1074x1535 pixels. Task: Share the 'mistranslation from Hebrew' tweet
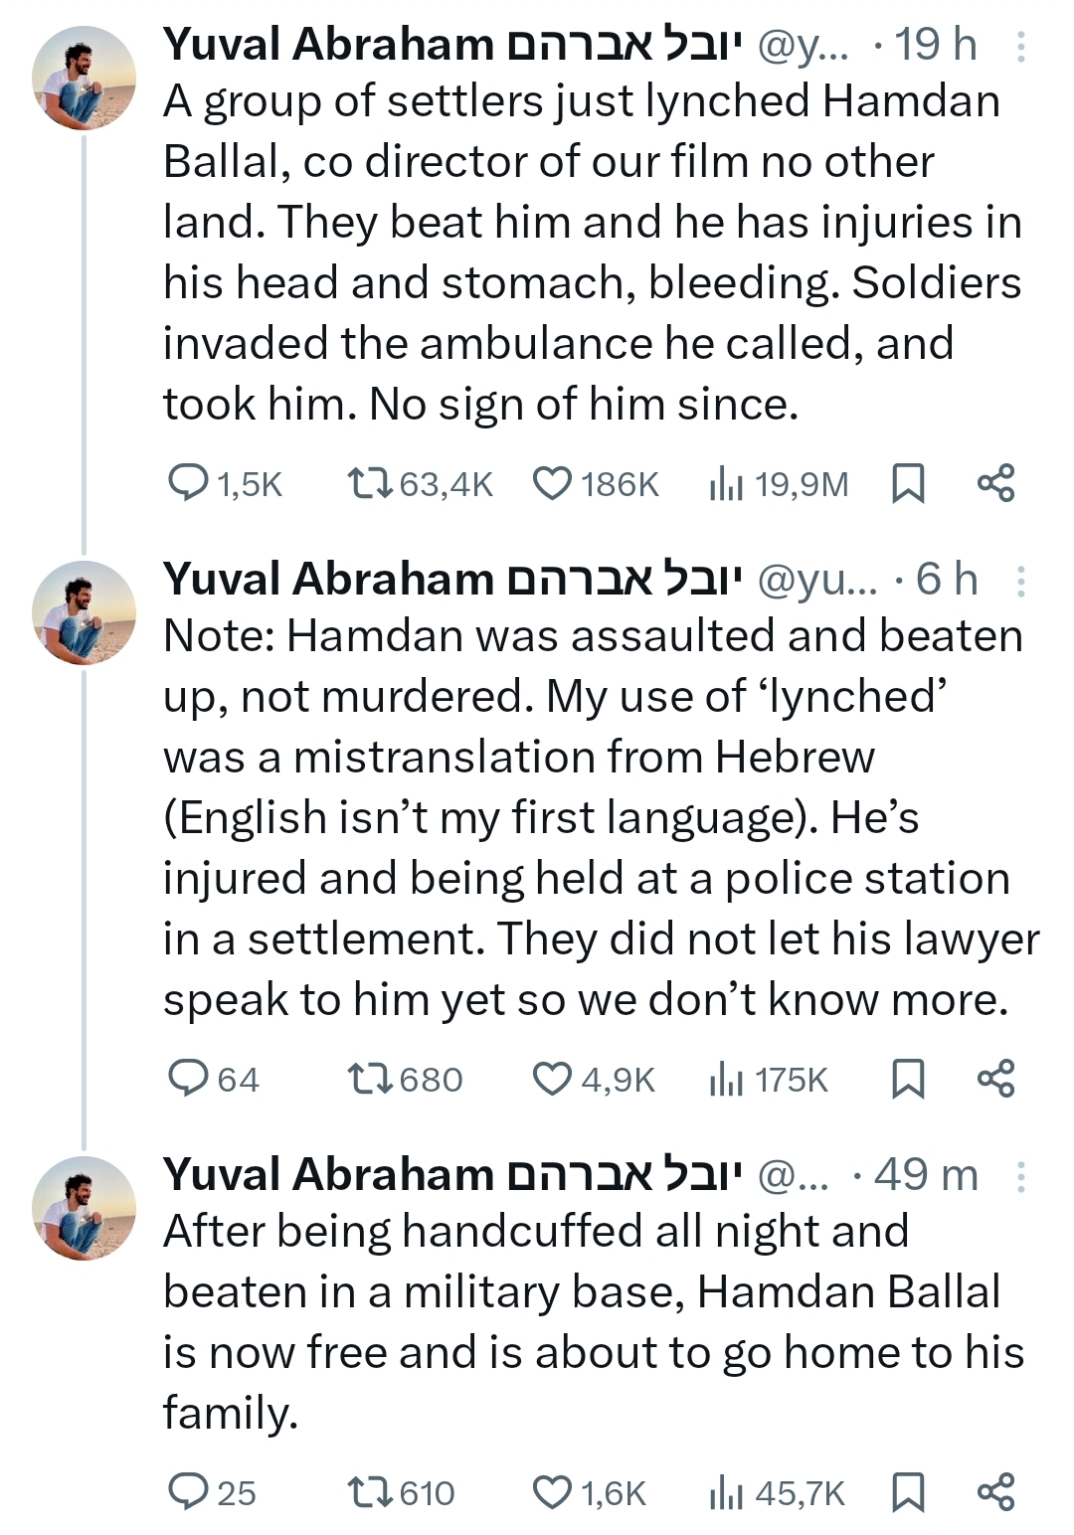click(995, 1079)
